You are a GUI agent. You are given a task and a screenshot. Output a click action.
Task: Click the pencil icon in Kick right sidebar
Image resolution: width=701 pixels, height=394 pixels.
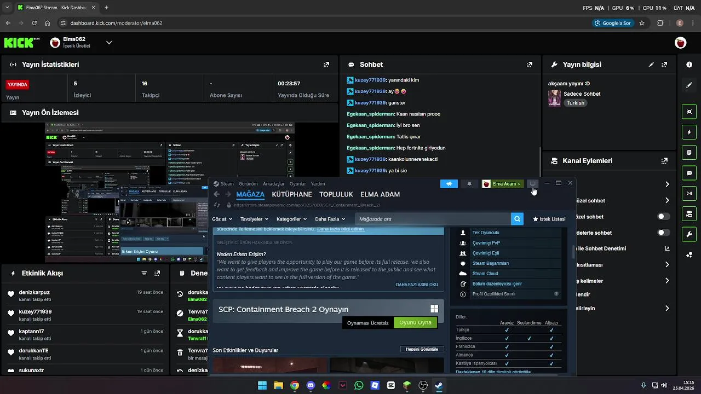689,85
